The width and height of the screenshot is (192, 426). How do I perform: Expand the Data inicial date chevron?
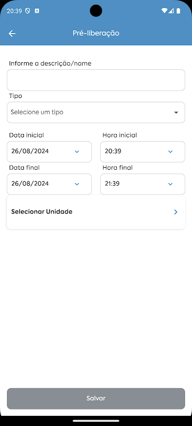77,152
